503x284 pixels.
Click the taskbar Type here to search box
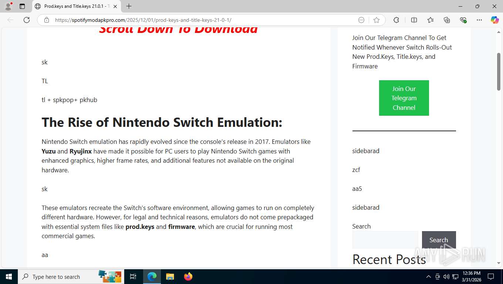point(70,277)
